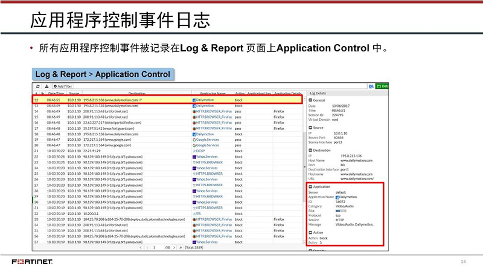Click the page number input field
483x272 pixels.
click(x=158, y=248)
